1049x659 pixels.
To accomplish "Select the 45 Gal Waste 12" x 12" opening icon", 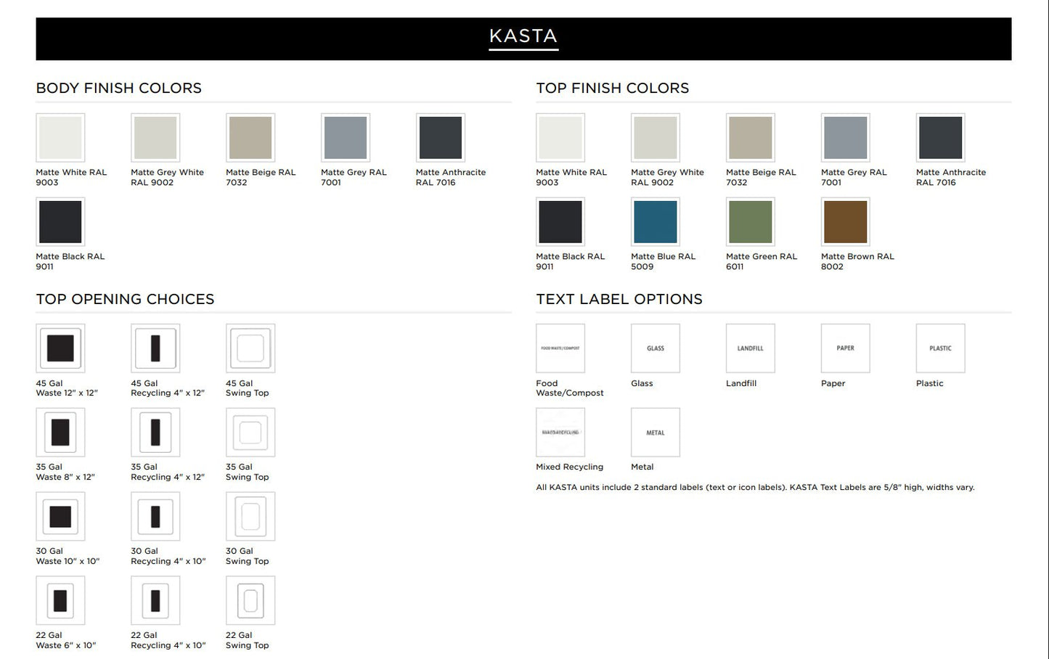I will click(60, 348).
